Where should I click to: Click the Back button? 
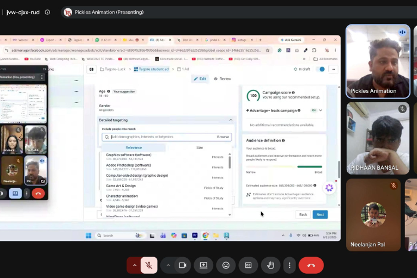pos(303,214)
